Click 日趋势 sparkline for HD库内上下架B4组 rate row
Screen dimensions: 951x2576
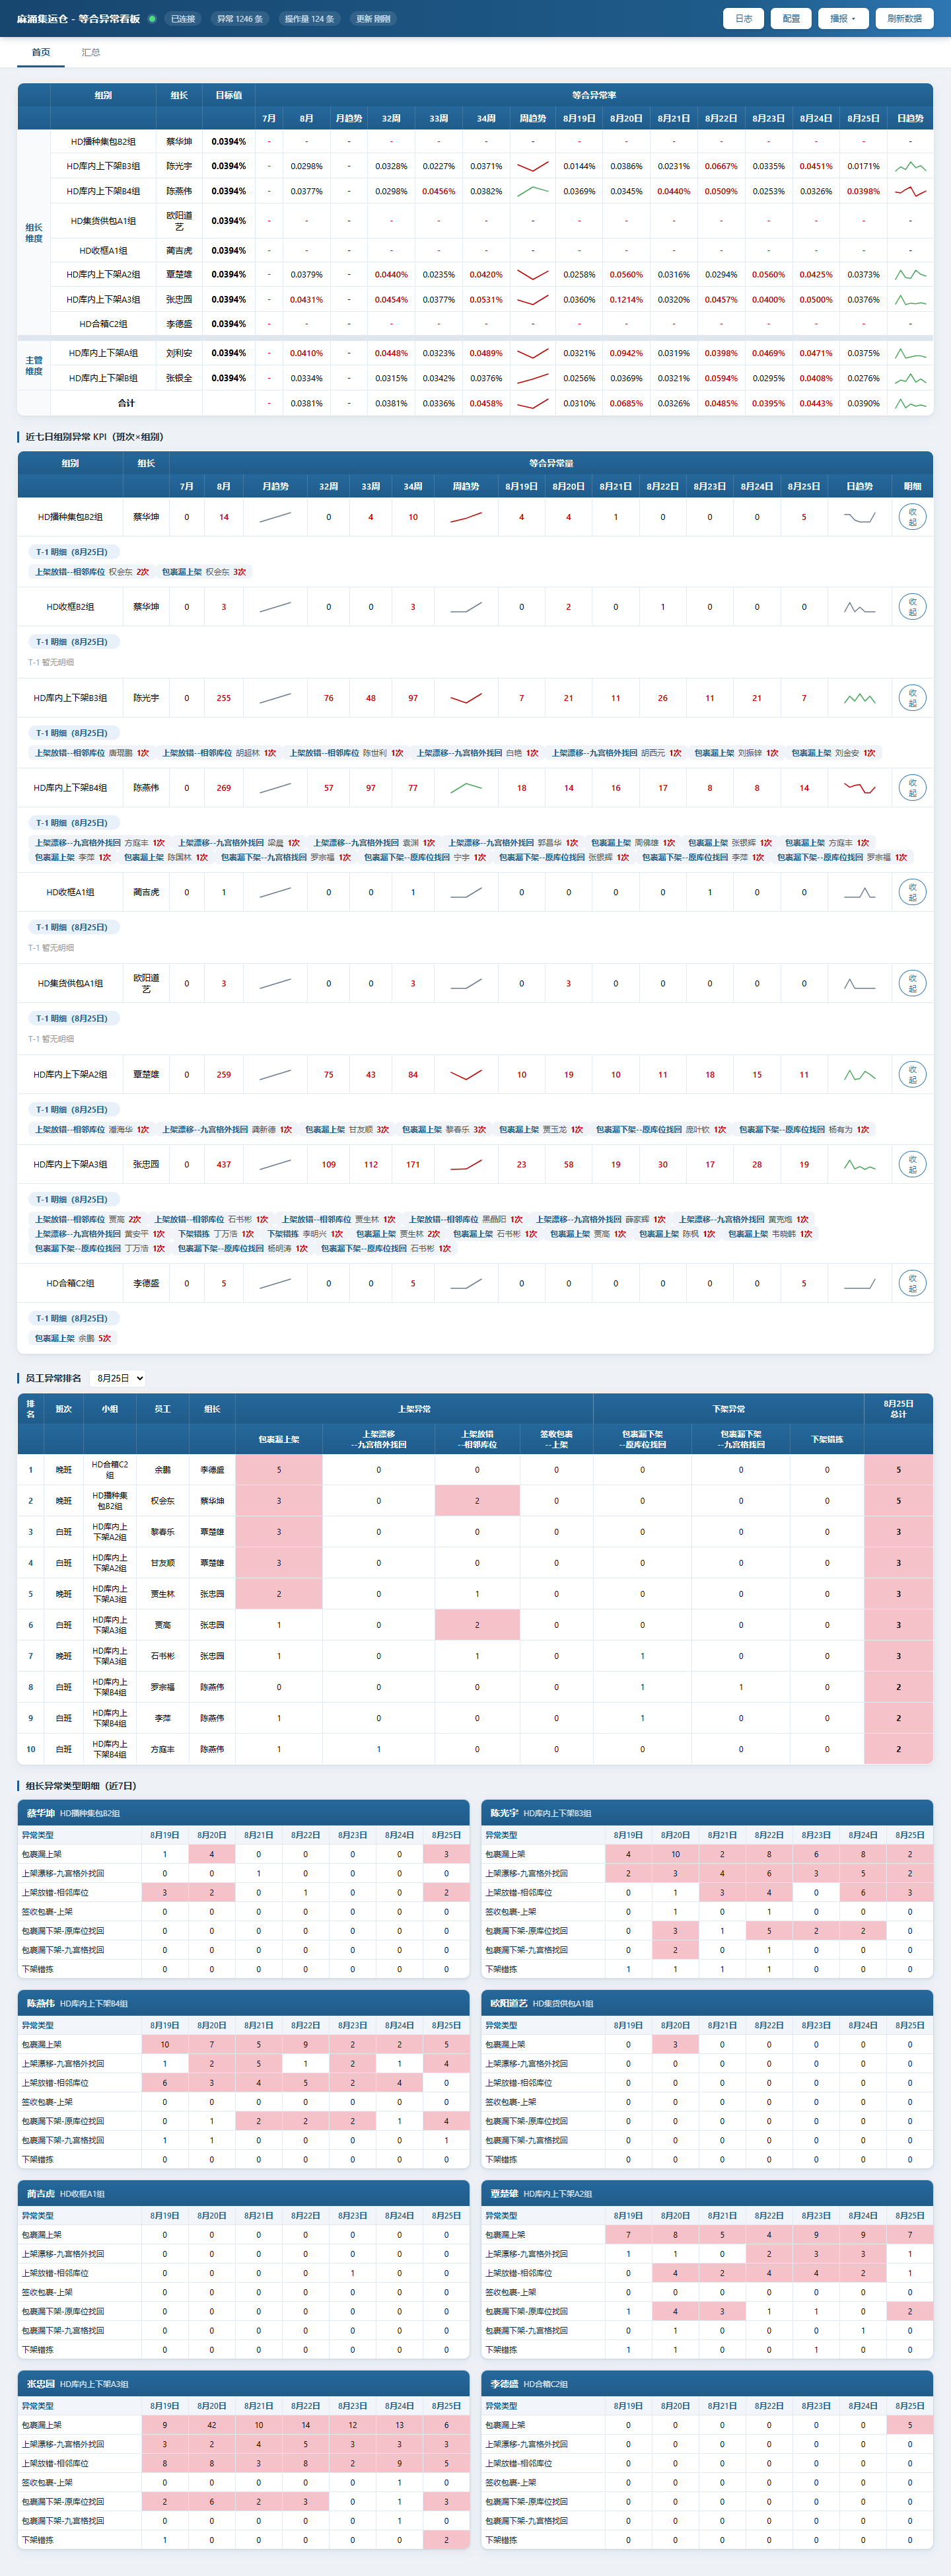[910, 191]
